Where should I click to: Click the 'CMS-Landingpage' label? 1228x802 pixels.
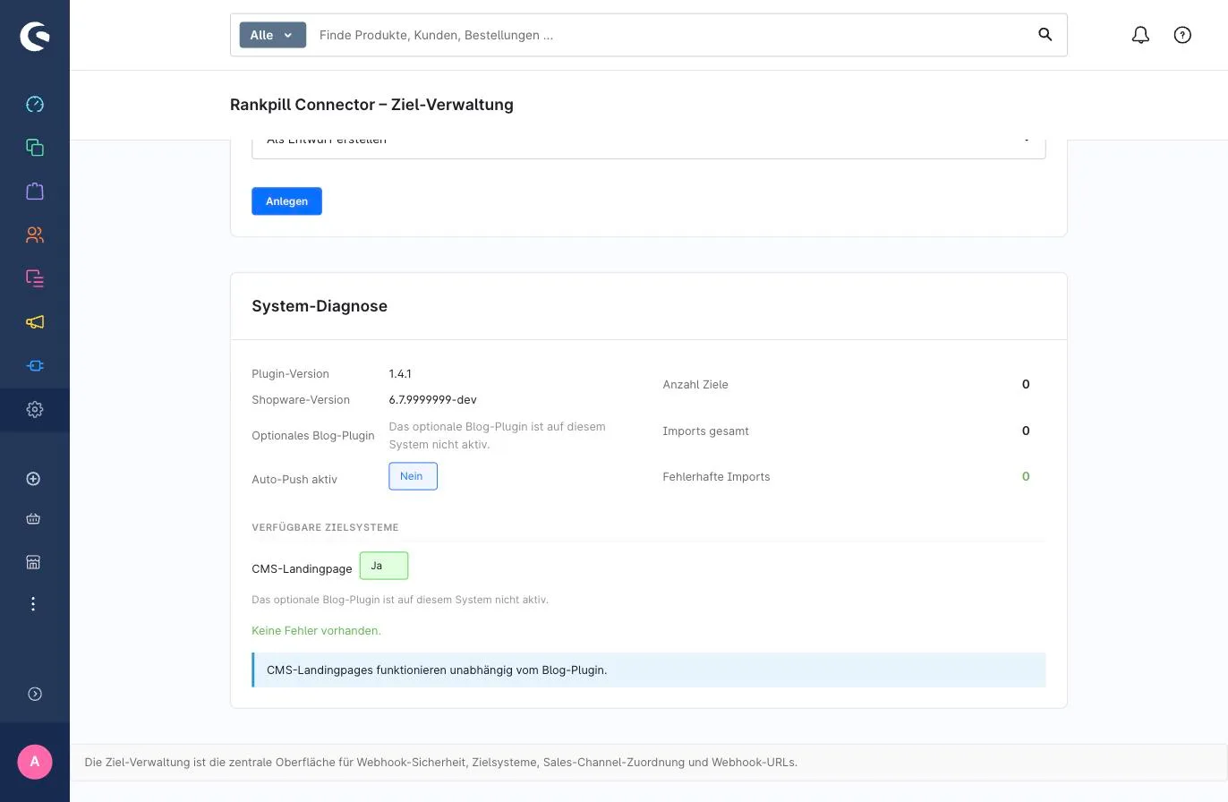[302, 569]
